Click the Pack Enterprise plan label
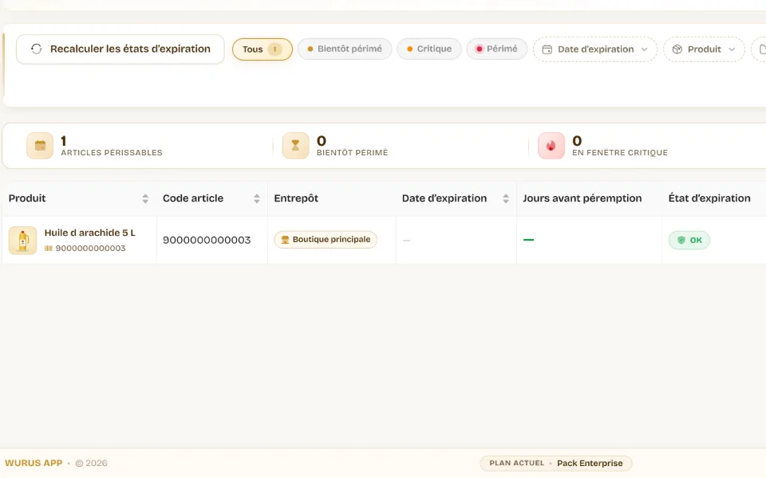This screenshot has width=766, height=478. pos(590,464)
